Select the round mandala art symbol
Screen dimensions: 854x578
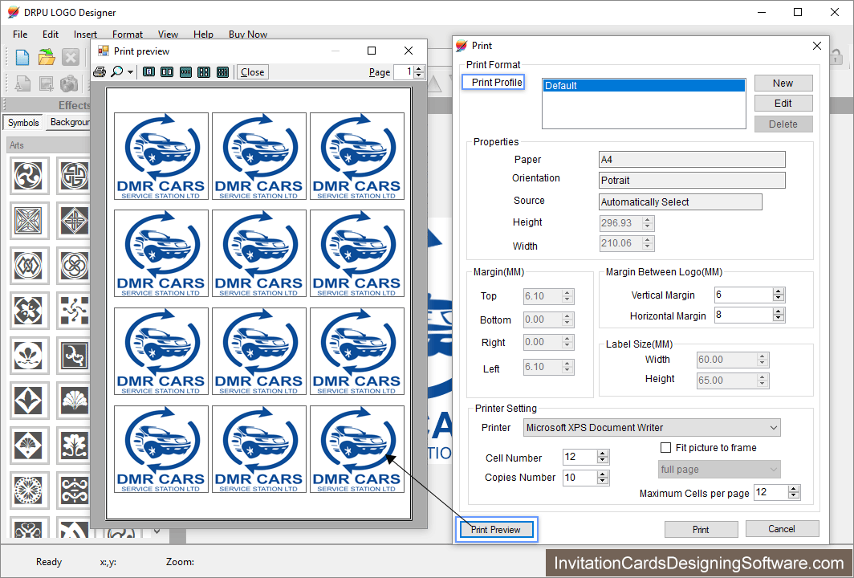(29, 490)
